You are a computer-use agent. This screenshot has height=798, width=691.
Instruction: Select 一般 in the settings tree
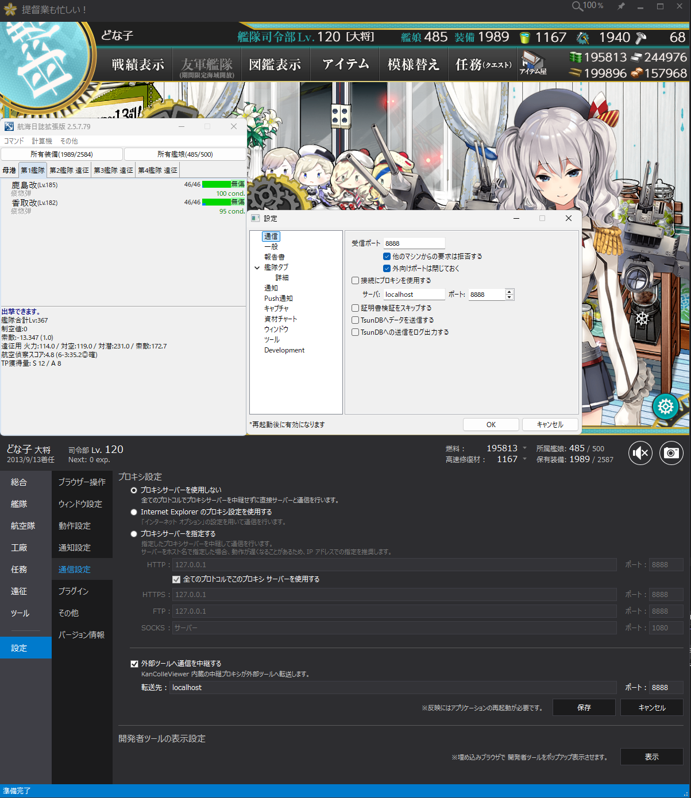271,247
